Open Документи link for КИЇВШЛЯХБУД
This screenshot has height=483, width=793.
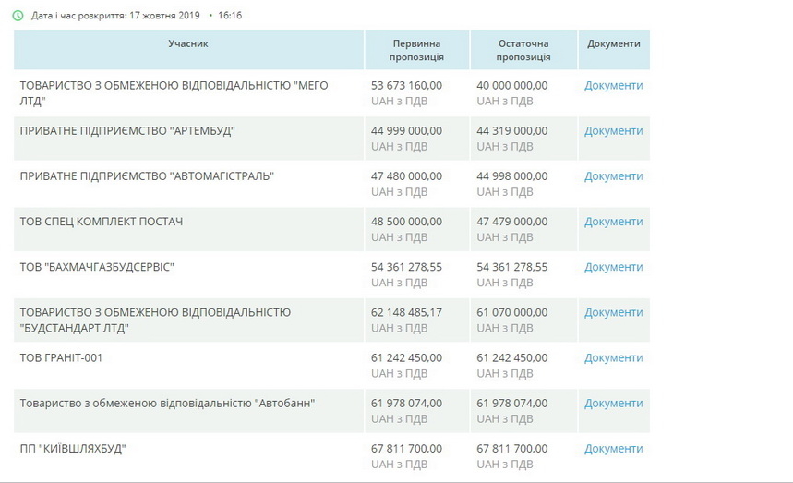[x=613, y=449]
